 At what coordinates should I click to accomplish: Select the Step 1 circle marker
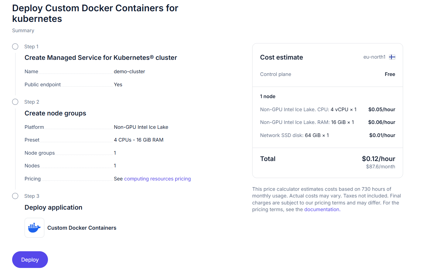[15, 46]
